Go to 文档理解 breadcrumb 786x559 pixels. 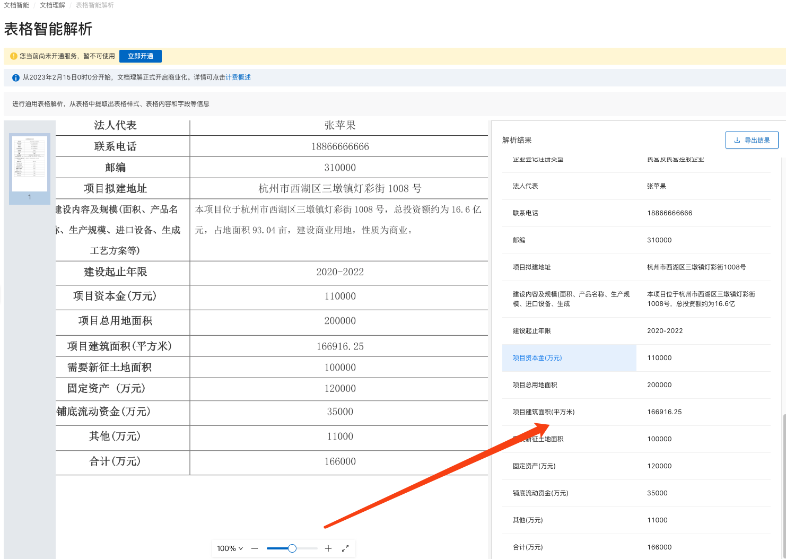53,5
